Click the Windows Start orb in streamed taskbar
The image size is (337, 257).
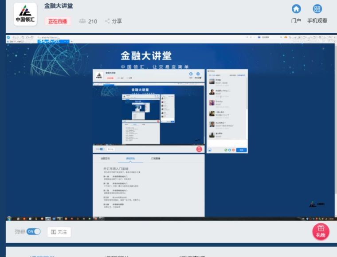[x=9, y=218]
